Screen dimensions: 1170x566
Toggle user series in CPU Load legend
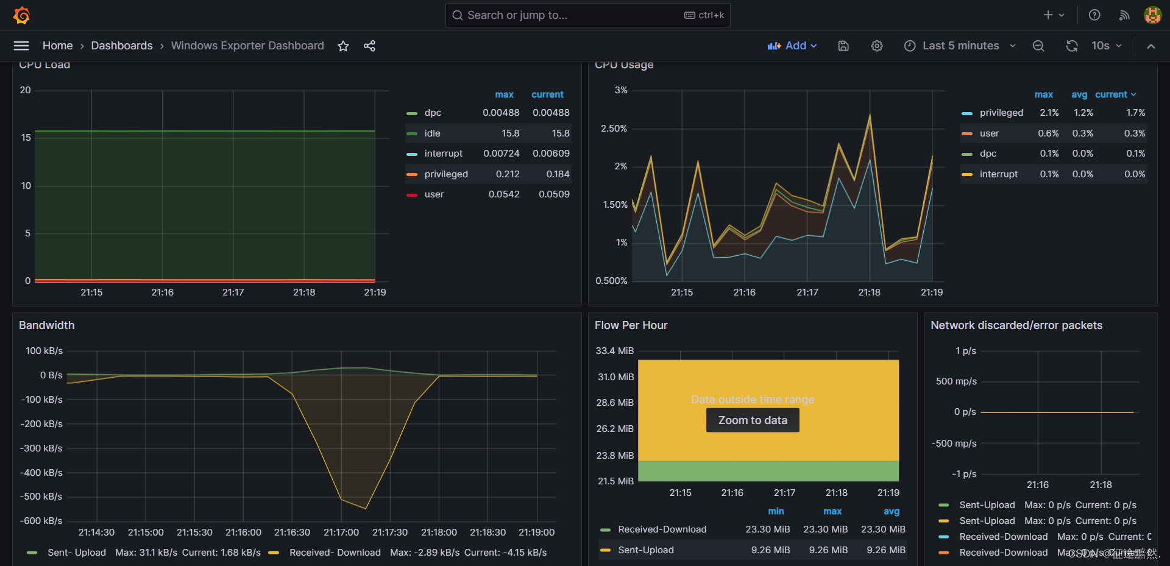pos(434,194)
